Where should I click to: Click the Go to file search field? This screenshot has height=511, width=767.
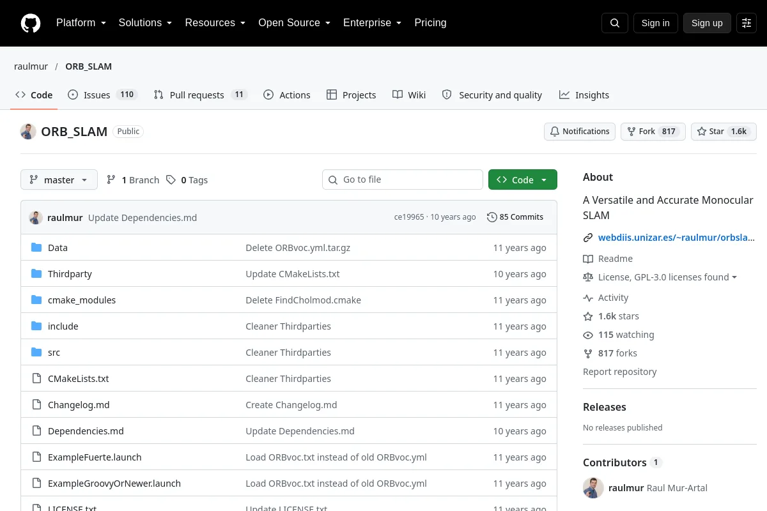click(x=403, y=179)
